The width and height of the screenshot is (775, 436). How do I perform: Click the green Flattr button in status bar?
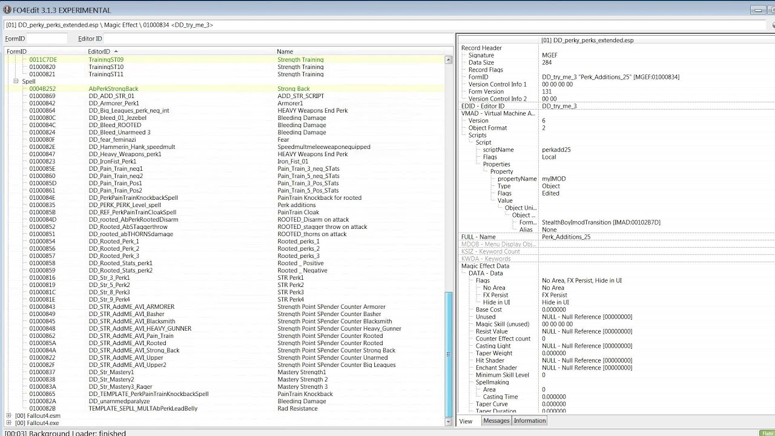[x=767, y=433]
